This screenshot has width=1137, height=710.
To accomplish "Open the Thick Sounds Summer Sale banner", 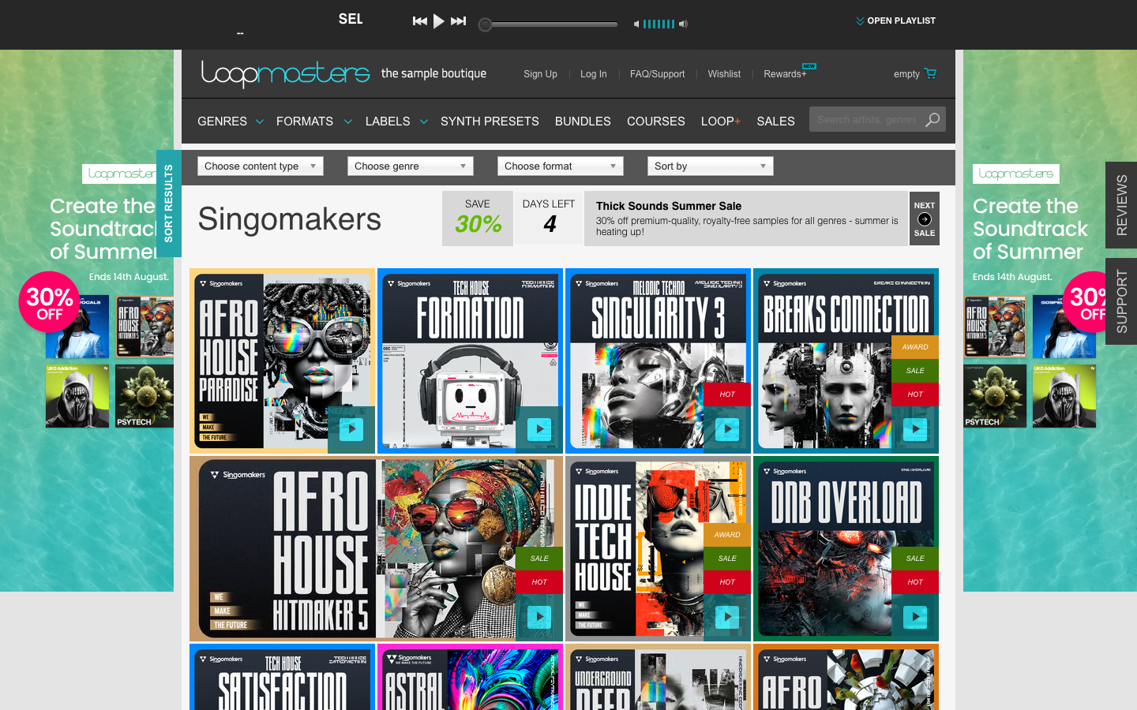I will click(746, 219).
